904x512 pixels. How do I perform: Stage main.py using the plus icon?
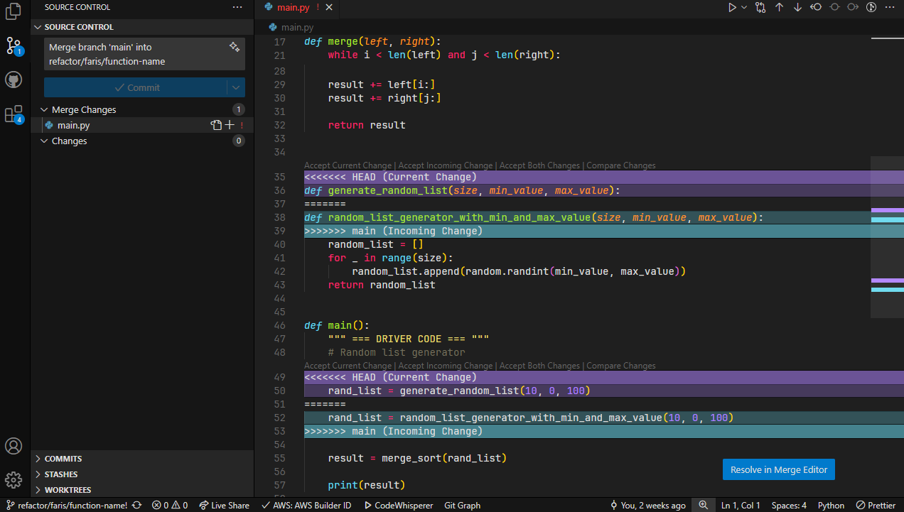point(230,125)
